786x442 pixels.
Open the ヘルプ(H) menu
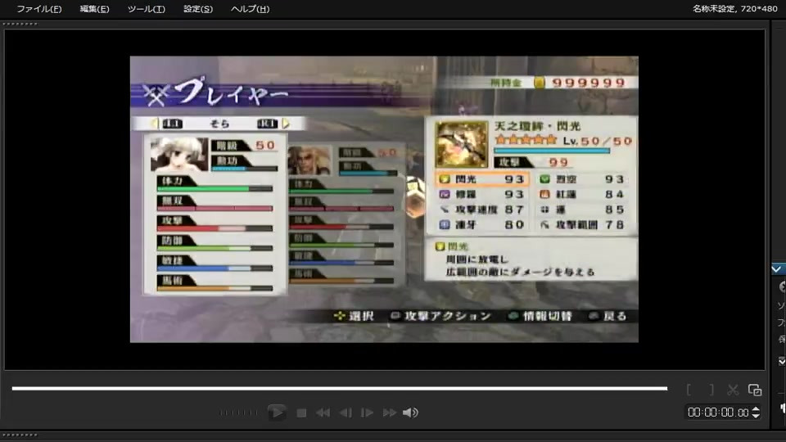(x=251, y=9)
